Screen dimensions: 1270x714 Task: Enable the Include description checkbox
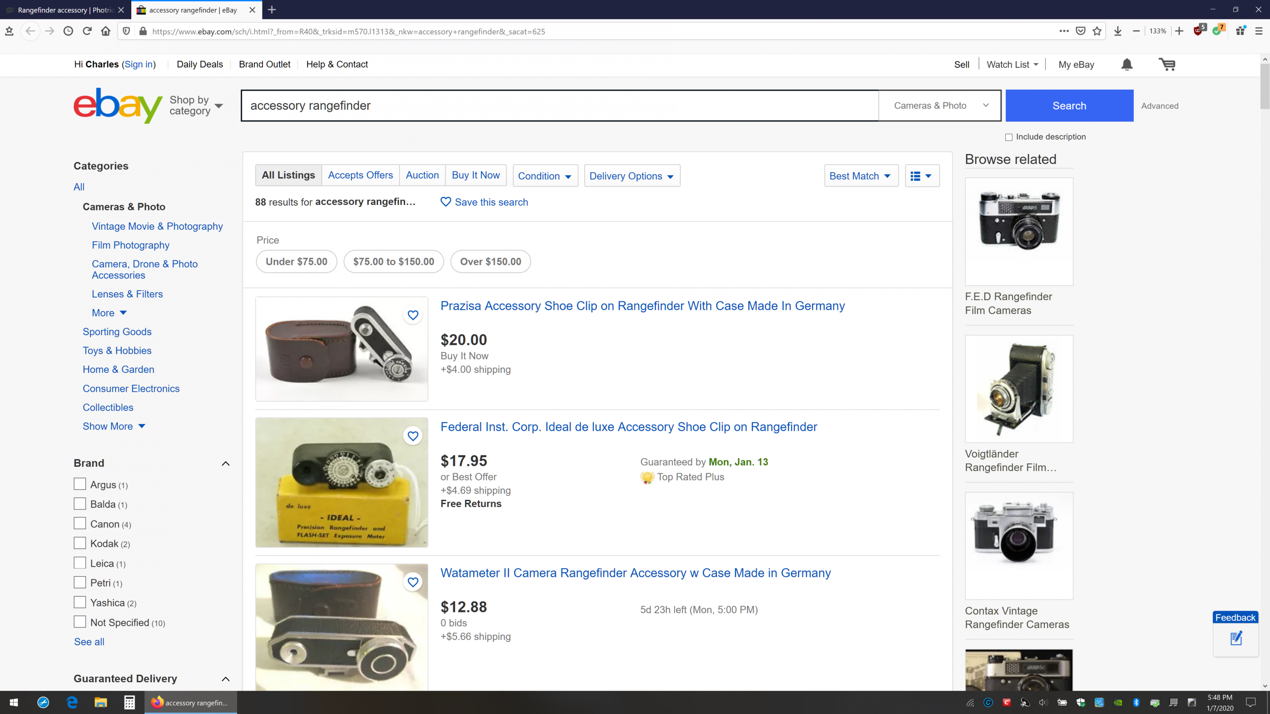point(1008,138)
